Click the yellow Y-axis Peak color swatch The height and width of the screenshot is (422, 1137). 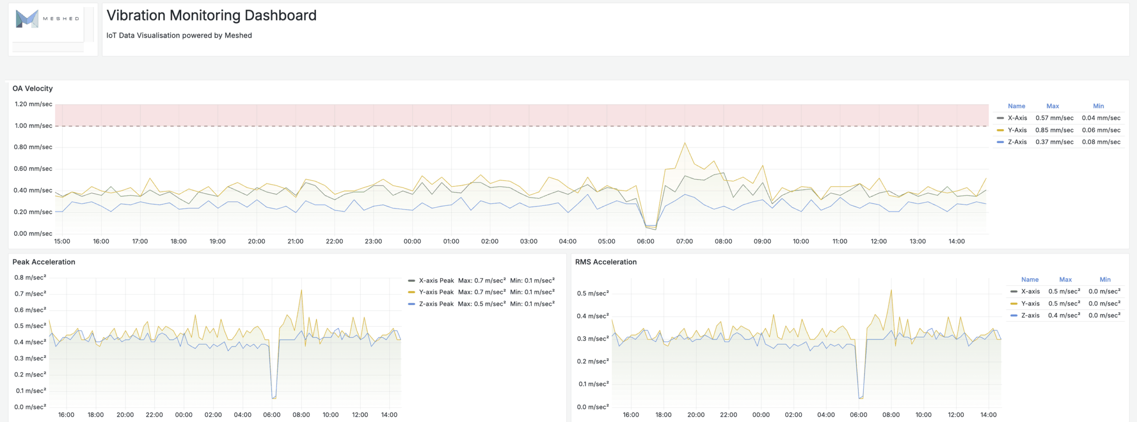tap(411, 292)
